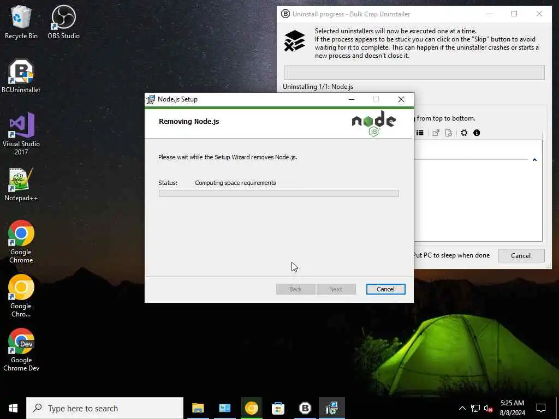Open the Visual Studio 2017 desktop shortcut
This screenshot has width=559, height=419.
coord(21,134)
